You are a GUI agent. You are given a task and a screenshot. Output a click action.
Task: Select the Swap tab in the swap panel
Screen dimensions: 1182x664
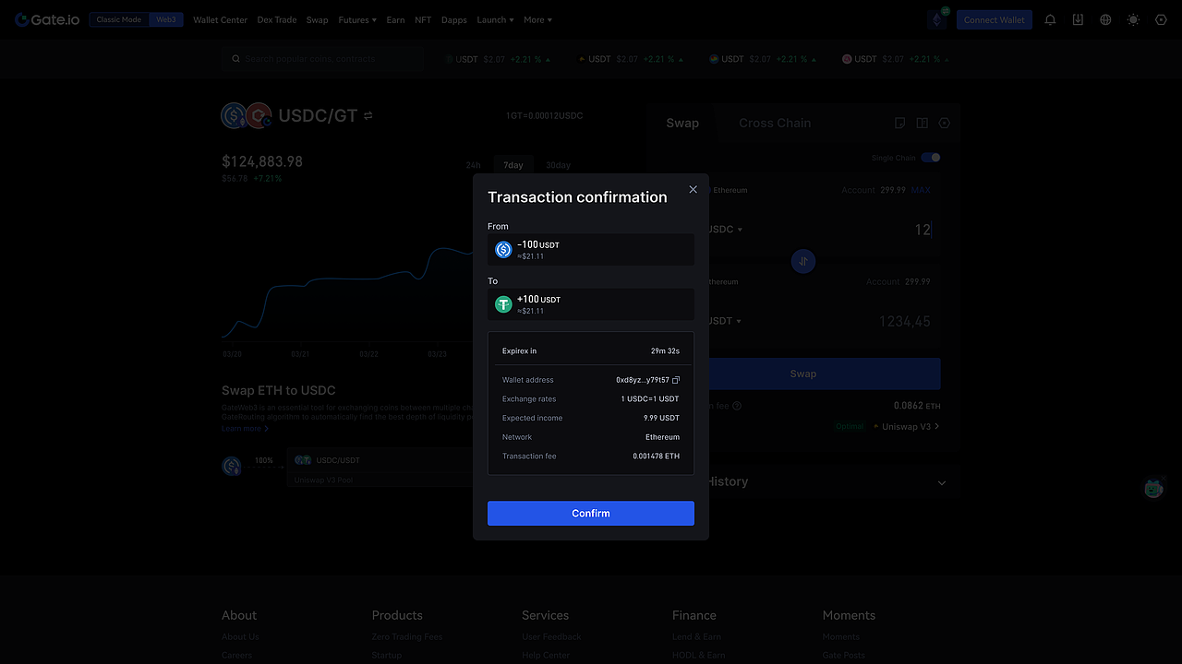tap(682, 123)
